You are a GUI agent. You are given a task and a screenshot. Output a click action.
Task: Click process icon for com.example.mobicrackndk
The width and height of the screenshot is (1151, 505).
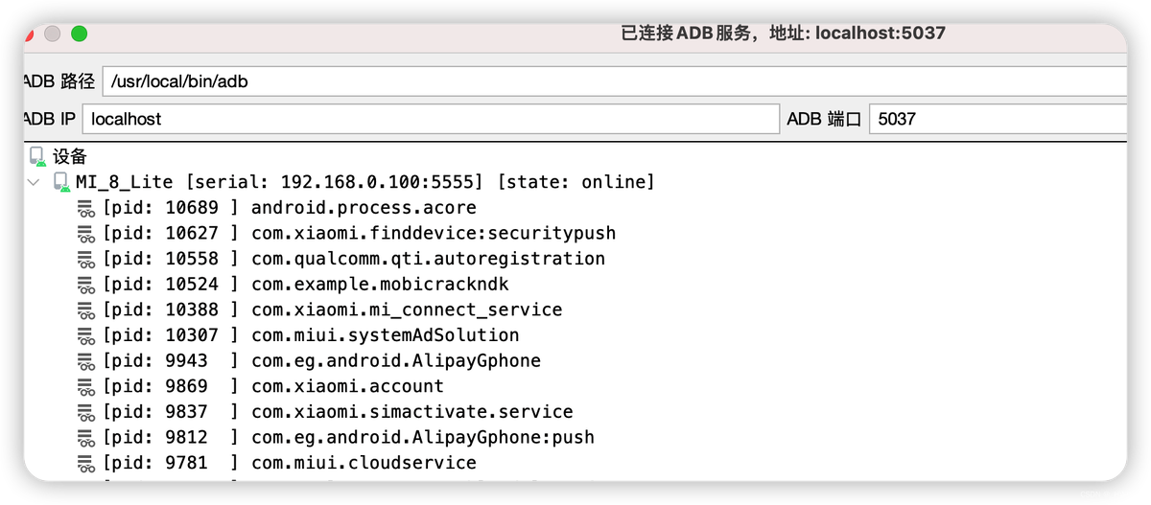point(86,285)
